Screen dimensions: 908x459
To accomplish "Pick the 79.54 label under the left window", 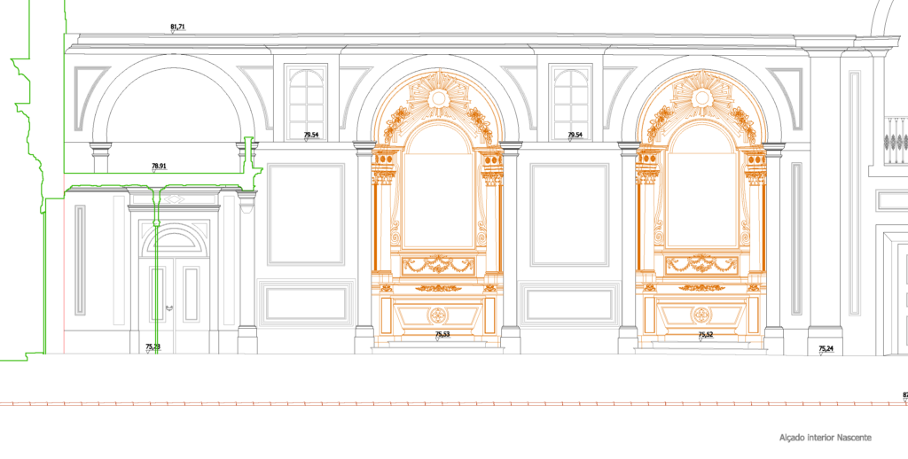I will pos(311,136).
